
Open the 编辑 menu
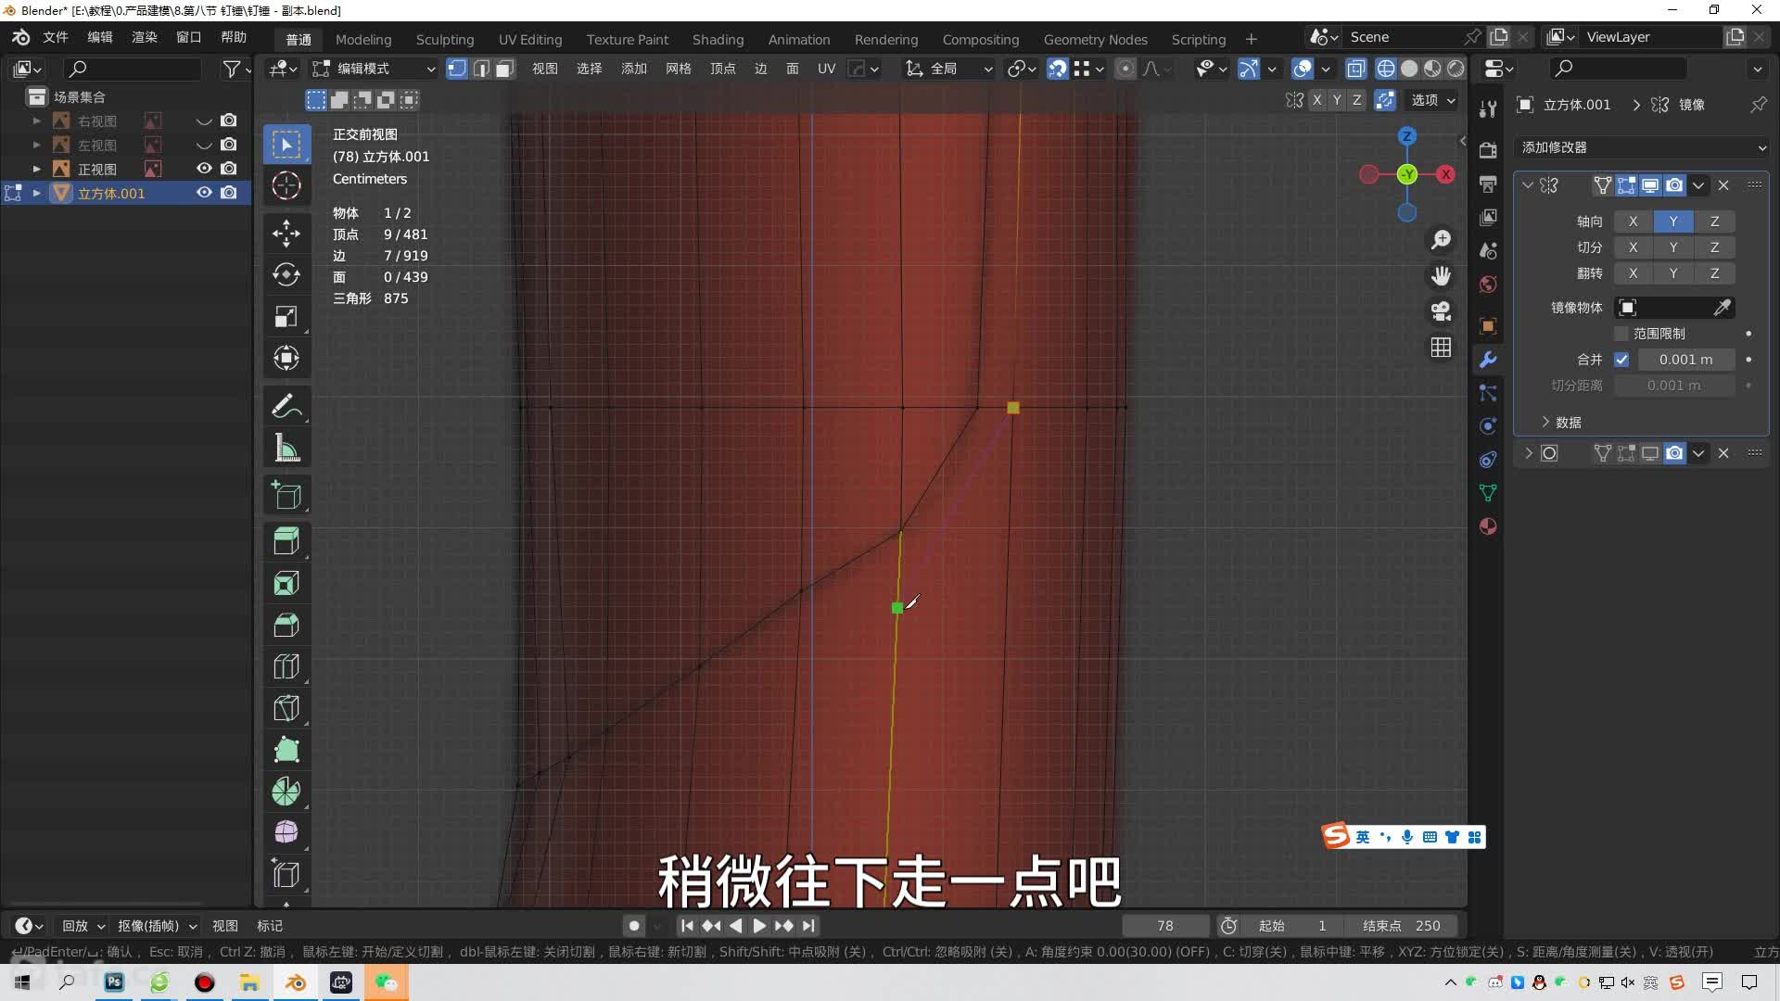[100, 37]
